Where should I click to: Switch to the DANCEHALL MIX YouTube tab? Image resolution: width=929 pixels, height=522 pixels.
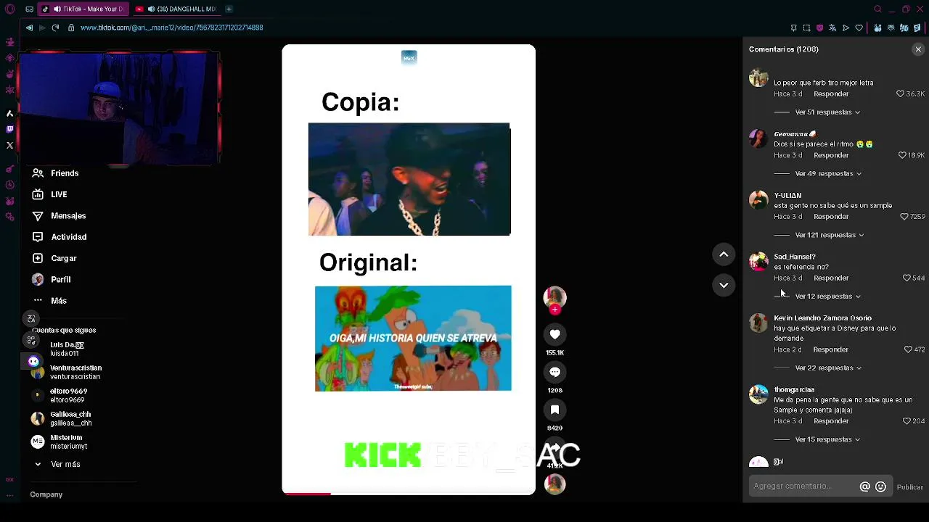click(x=176, y=9)
